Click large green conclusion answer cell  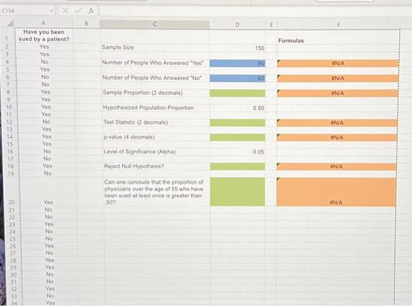coord(238,192)
